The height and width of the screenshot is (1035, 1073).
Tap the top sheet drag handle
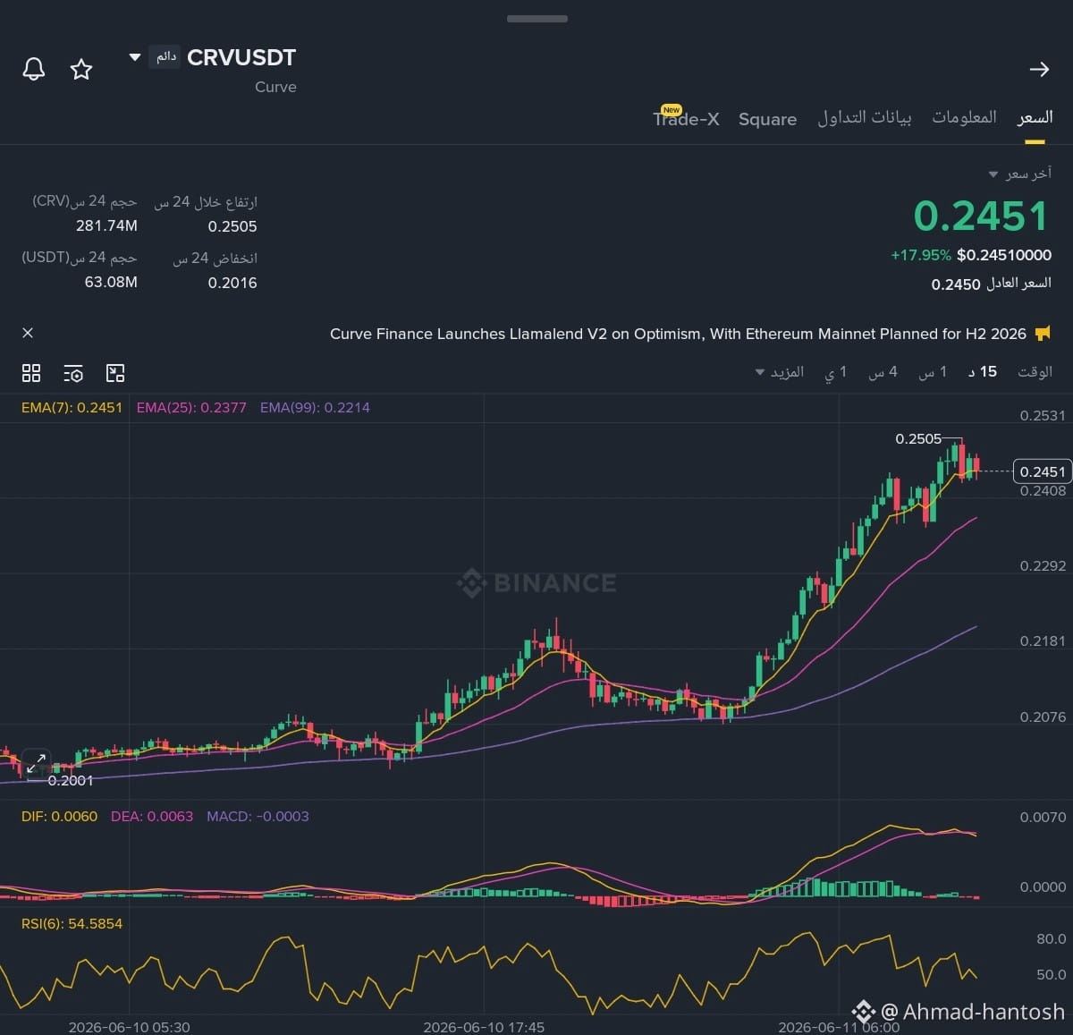click(x=536, y=18)
